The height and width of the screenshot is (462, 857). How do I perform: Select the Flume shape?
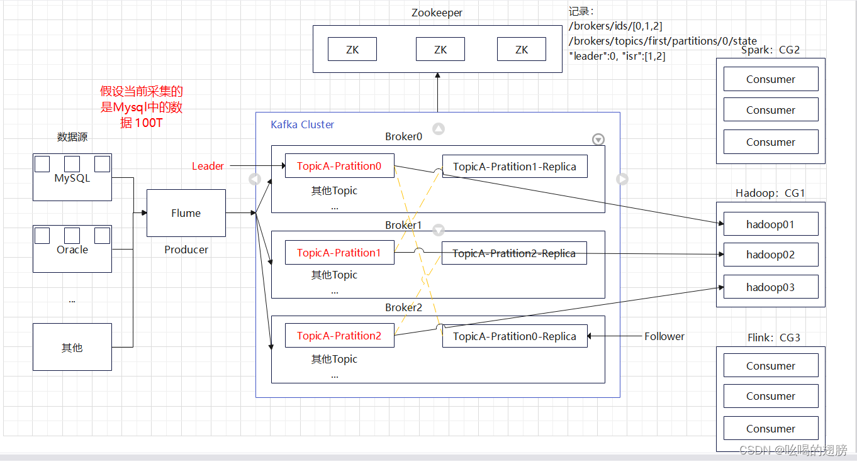186,213
